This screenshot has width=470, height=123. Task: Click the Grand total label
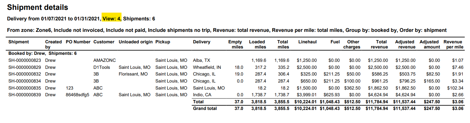(205, 108)
